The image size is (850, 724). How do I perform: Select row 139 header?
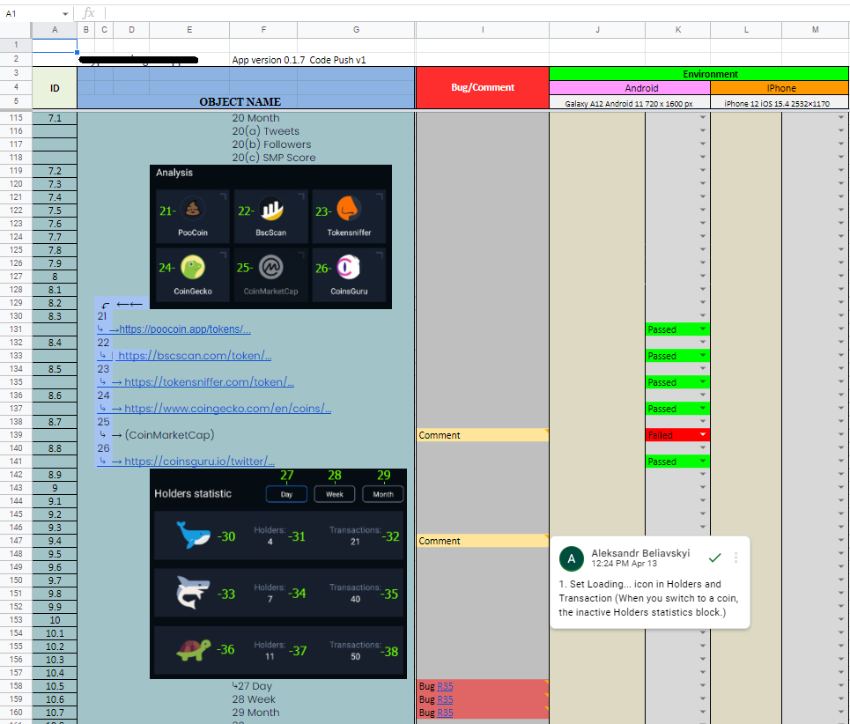click(x=16, y=435)
